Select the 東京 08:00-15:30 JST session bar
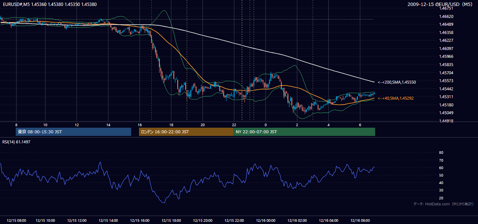This screenshot has width=478, height=224. click(74, 132)
